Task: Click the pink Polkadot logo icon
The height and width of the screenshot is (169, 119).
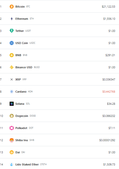Action: (12, 128)
